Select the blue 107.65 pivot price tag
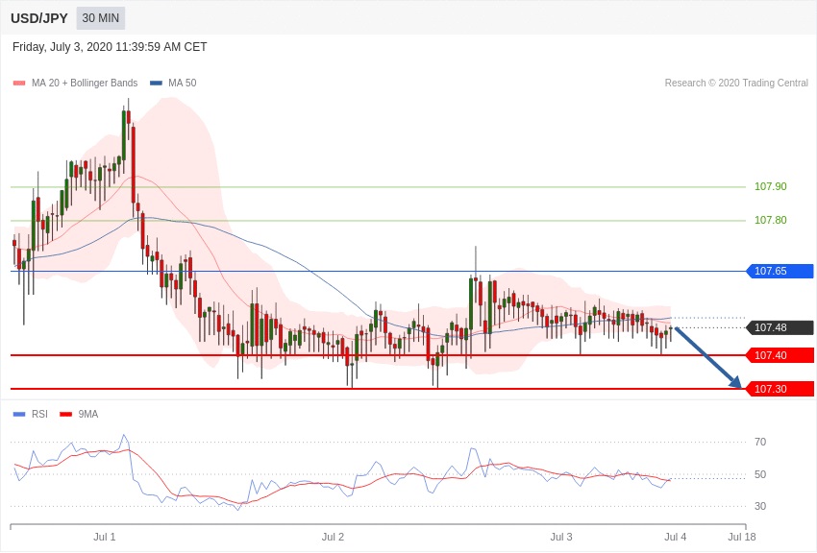Screen dimensions: 817x553 pos(780,272)
